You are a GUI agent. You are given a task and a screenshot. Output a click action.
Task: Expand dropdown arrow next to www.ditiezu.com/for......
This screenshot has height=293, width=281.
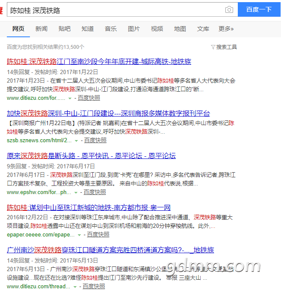[70, 98]
